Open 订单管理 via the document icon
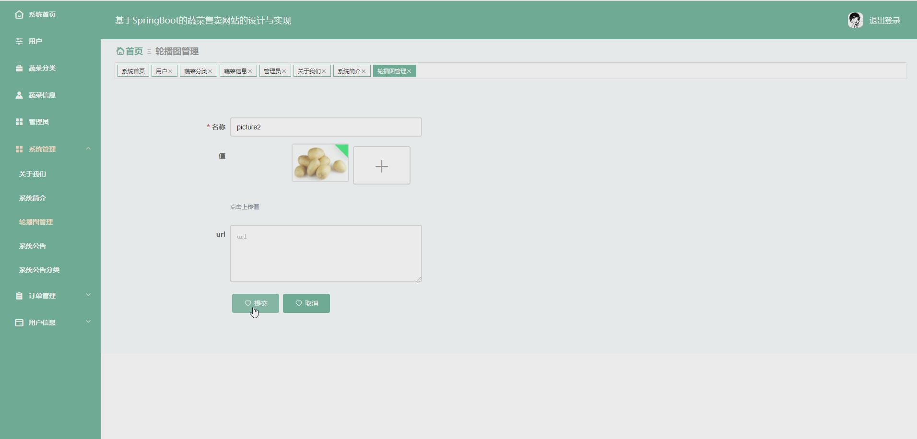This screenshot has height=439, width=917. 19,296
